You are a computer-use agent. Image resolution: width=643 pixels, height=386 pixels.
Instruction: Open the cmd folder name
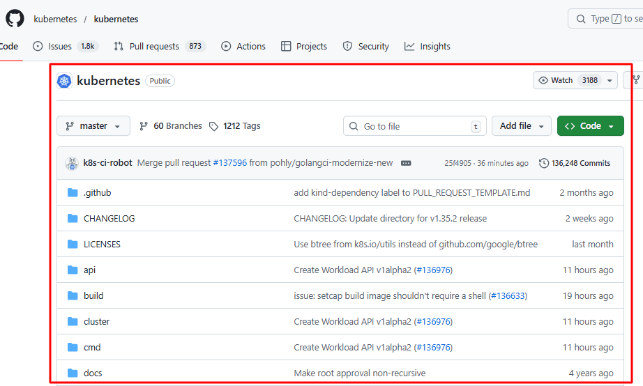pyautogui.click(x=92, y=348)
